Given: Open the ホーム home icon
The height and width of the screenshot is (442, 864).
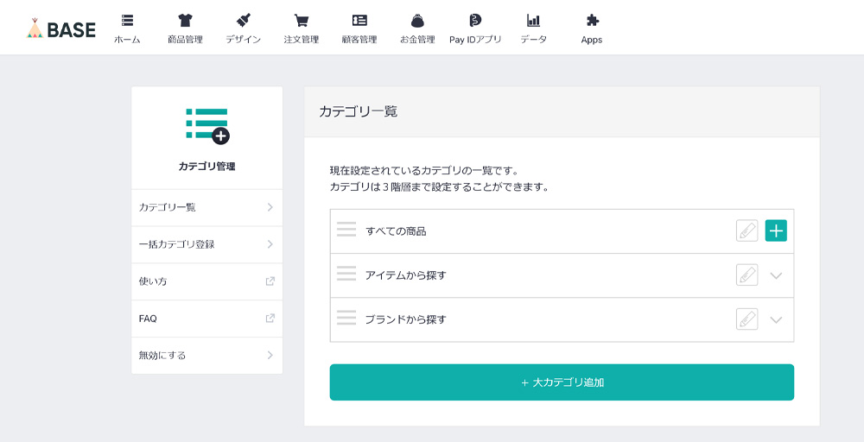Looking at the screenshot, I should [127, 21].
